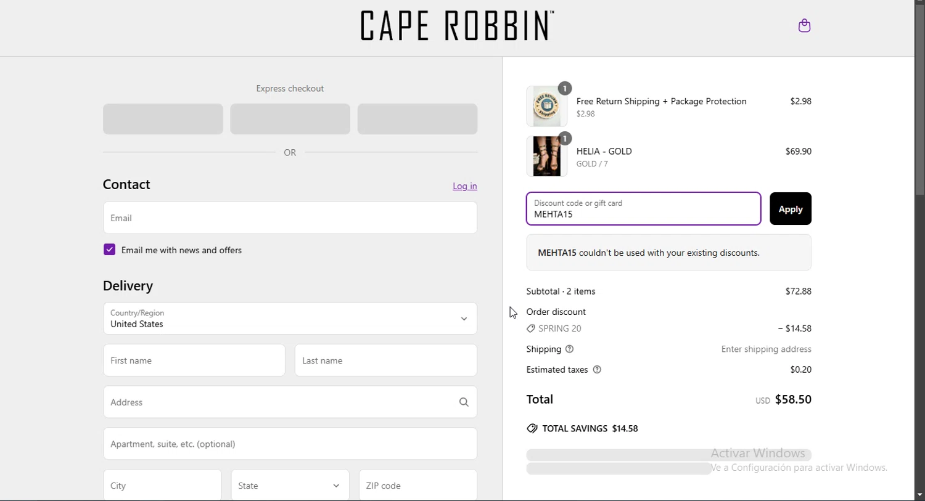
Task: Click the quantity badge on Free Return thumbnail
Action: 565,89
